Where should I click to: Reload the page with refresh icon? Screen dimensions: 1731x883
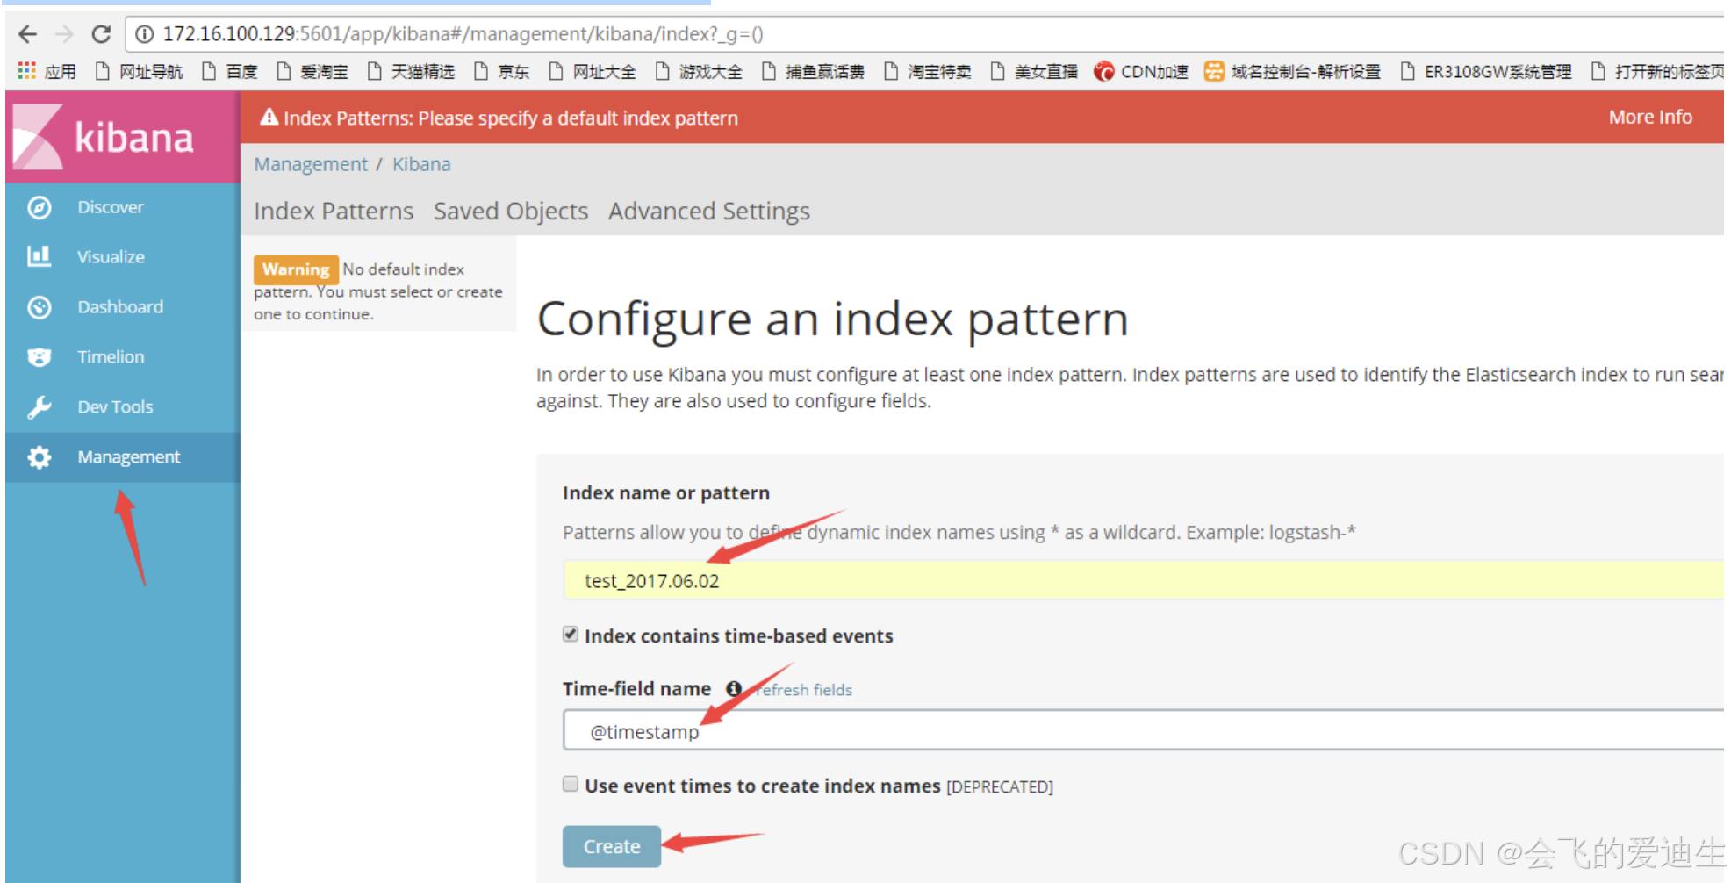tap(101, 34)
